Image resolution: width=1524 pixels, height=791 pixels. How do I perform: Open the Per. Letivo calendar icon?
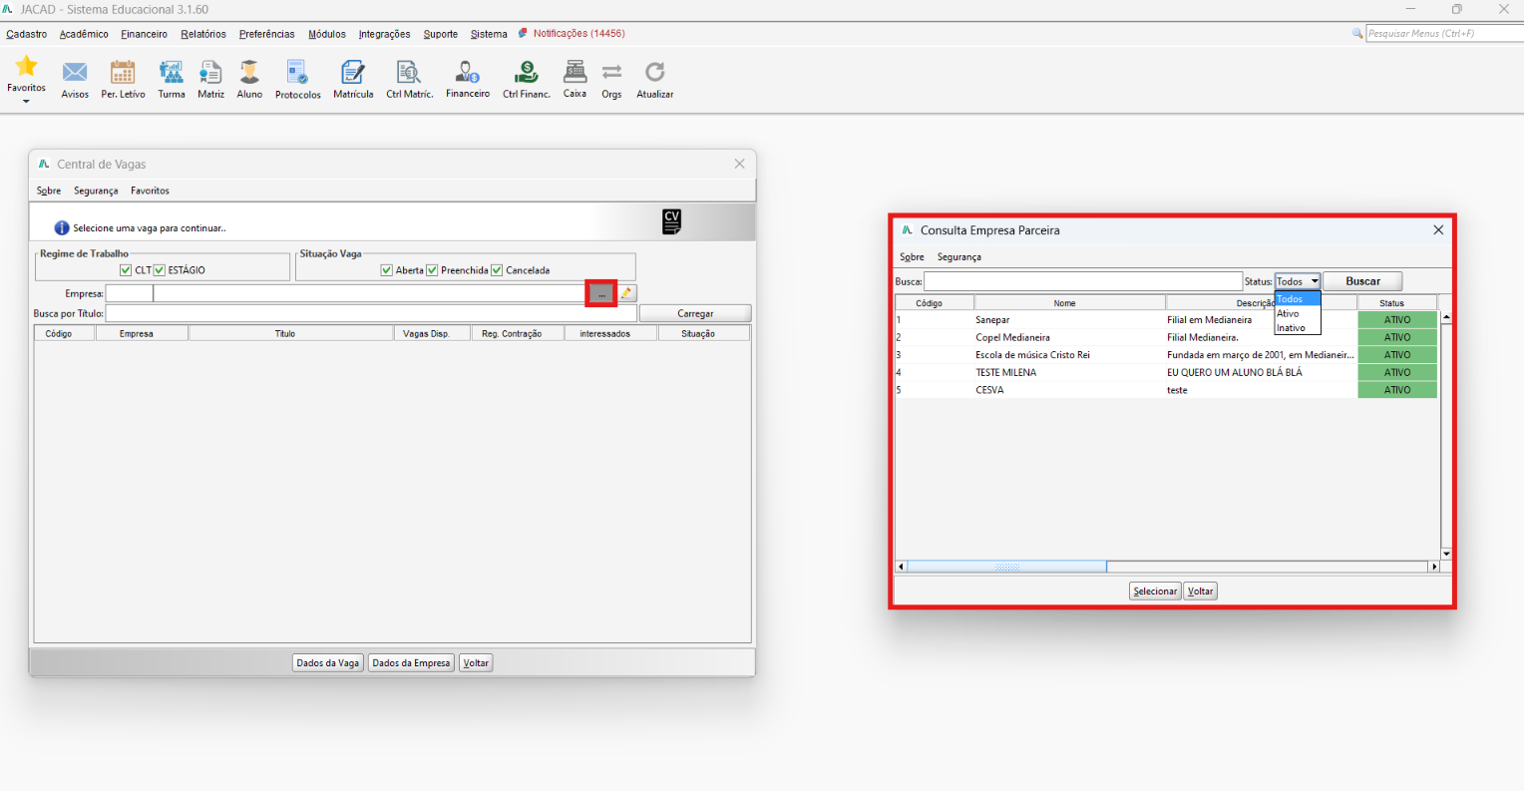click(123, 73)
